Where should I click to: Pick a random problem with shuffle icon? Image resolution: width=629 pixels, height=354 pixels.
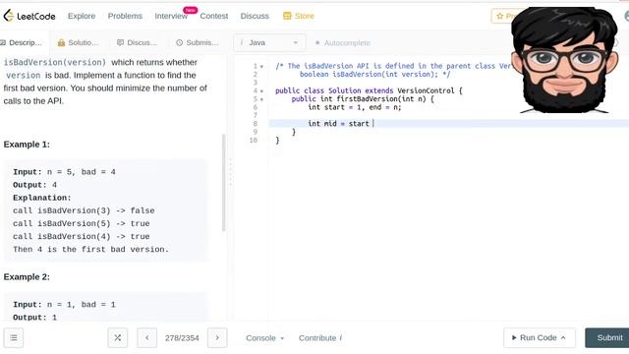pyautogui.click(x=118, y=338)
